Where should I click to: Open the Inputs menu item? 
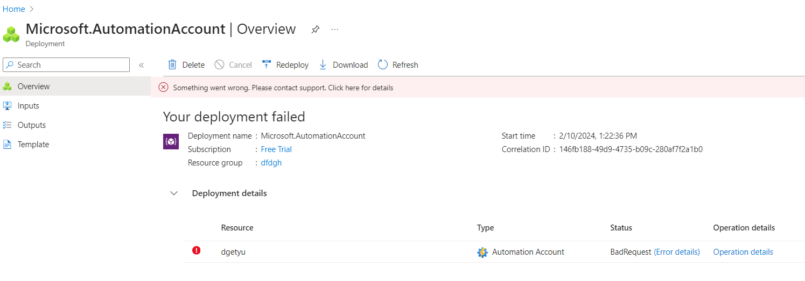(75, 105)
